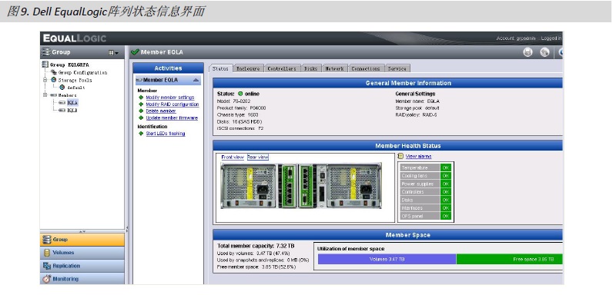Viewport: 613px width, 295px height.
Task: Click the green diamond beside Start LEDs flashing
Action: [141, 134]
